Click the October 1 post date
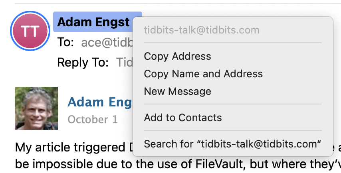 93,120
